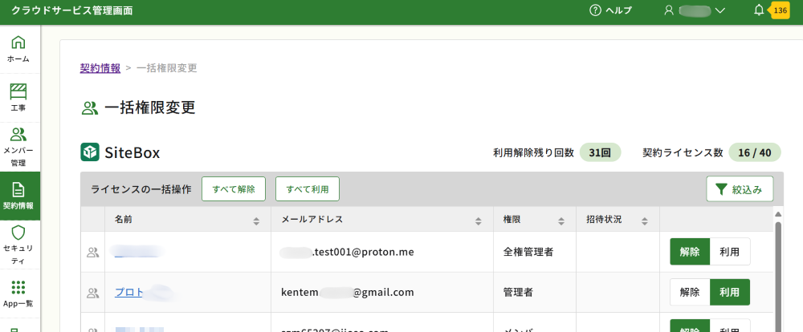Set 管理者 row to 解除
Viewport: 803px width, 332px height.
[690, 292]
